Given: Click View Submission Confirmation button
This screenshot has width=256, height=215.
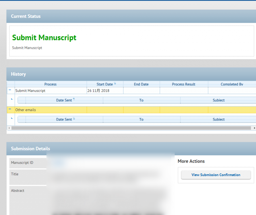Looking at the screenshot, I should coord(216,175).
